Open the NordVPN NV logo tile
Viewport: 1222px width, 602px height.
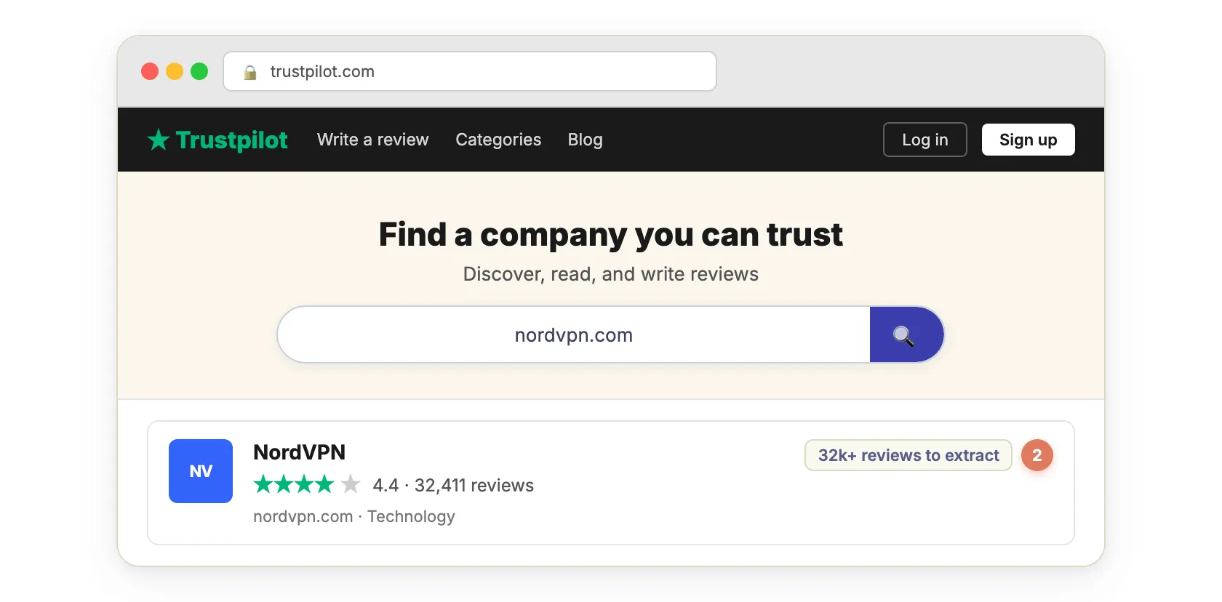click(x=201, y=471)
